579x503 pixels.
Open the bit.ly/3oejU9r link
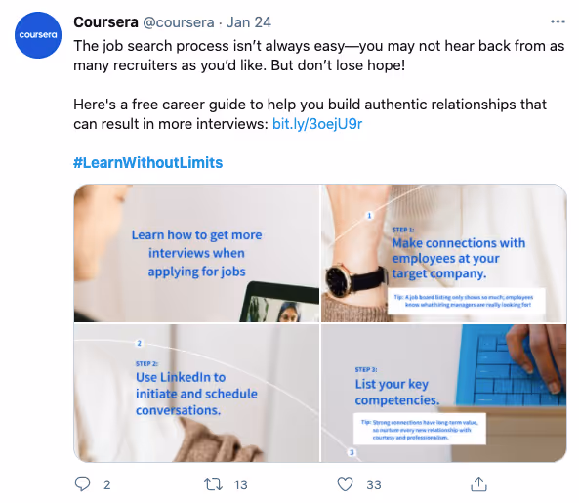(317, 124)
